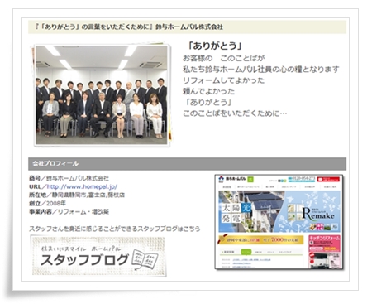This screenshot has width=372, height=304.
Task: Click the house logo in website preview
Action: pos(222,180)
